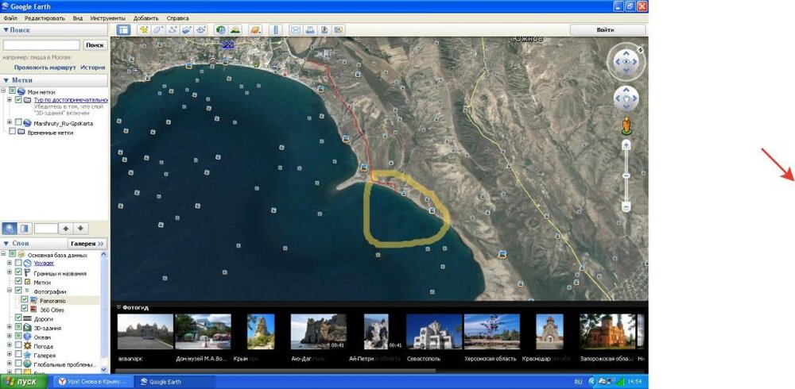Switch planets with the Saturn icon

click(254, 30)
